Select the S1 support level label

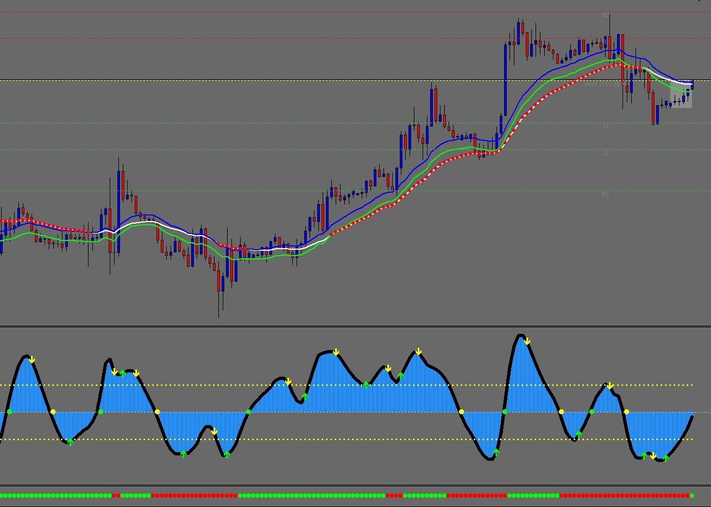(x=605, y=126)
